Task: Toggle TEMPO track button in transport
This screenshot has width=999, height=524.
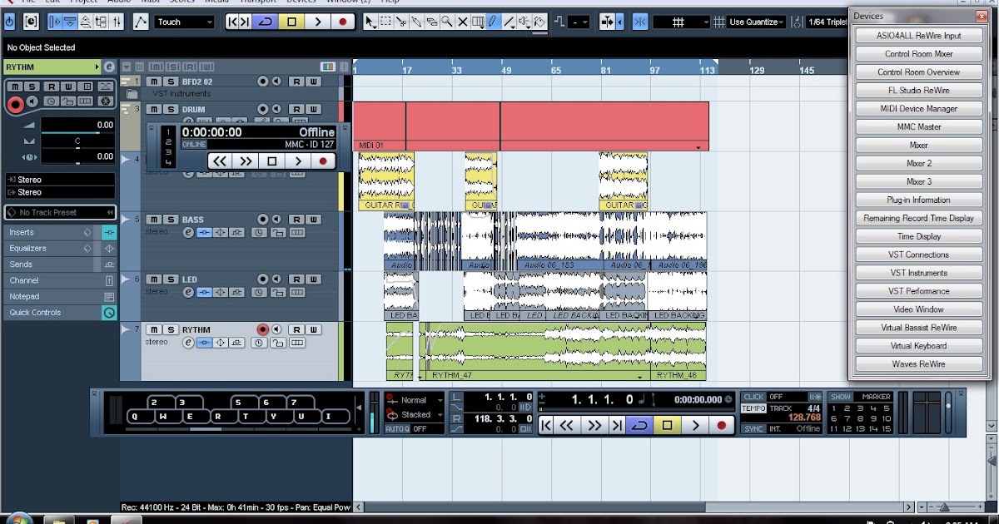Action: click(x=753, y=408)
